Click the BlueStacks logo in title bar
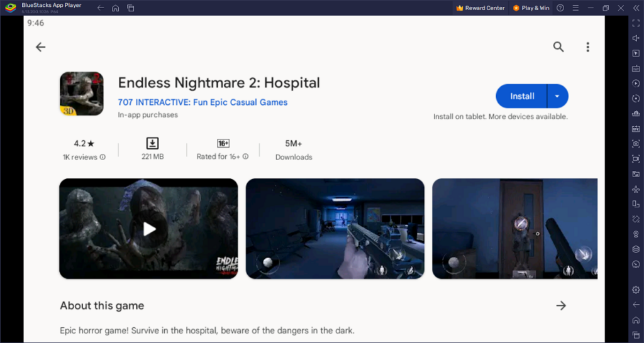The image size is (644, 343). 11,8
